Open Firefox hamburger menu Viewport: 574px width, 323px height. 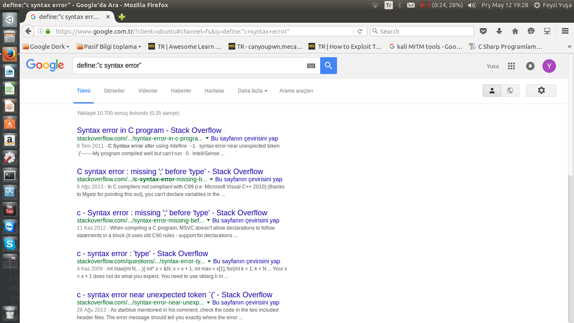(565, 31)
